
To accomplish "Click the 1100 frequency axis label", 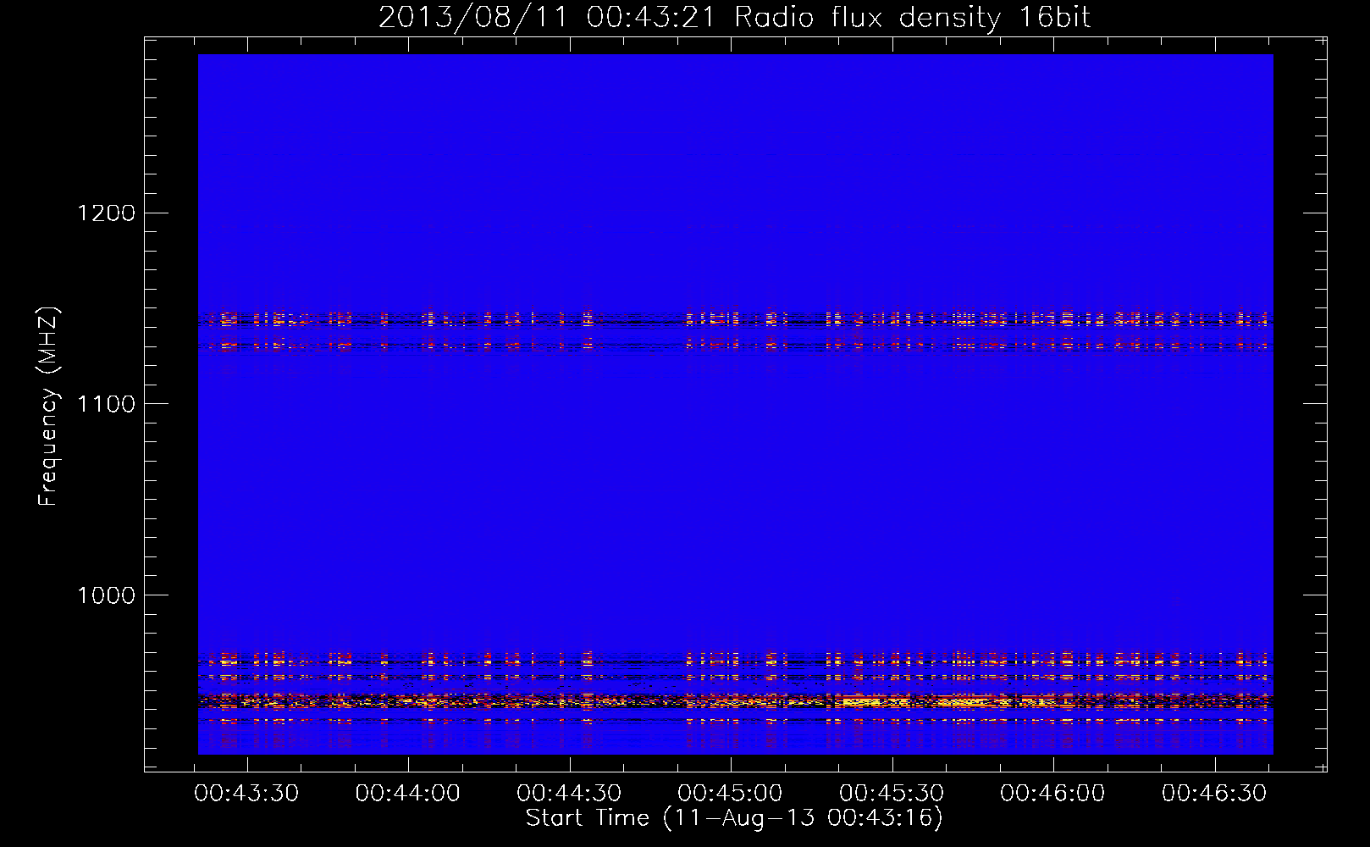I will (x=106, y=404).
